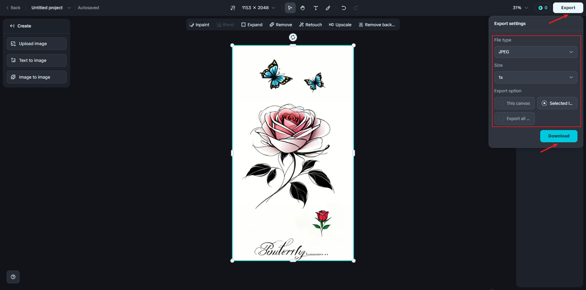Open the File type JPEG dropdown
The width and height of the screenshot is (586, 290).
pyautogui.click(x=536, y=52)
